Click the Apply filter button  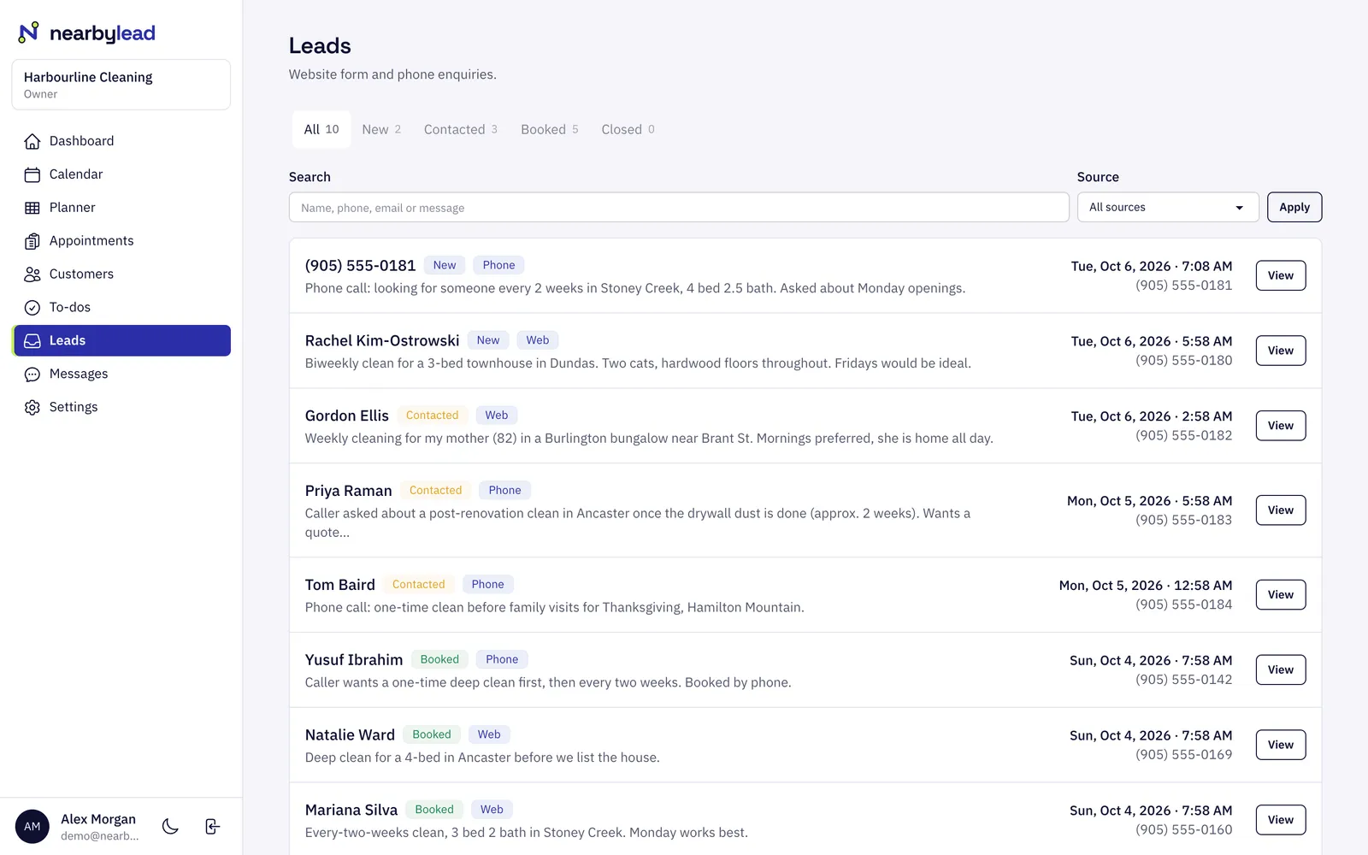(1294, 207)
